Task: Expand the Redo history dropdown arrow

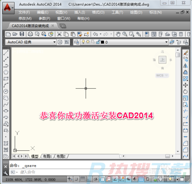Action: tap(111, 34)
